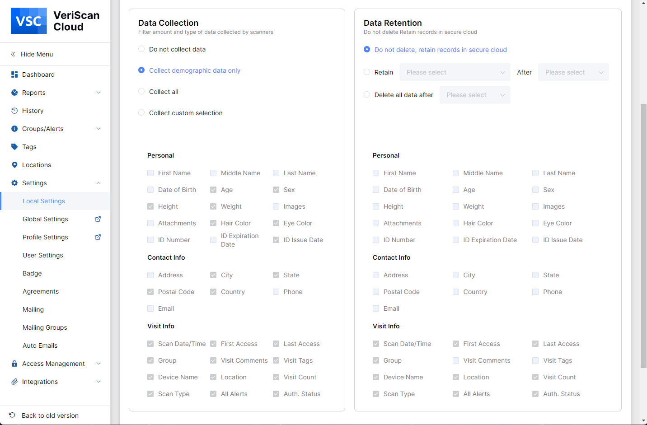This screenshot has height=425, width=647.
Task: Click the Hide Menu double-chevron icon
Action: (x=13, y=54)
